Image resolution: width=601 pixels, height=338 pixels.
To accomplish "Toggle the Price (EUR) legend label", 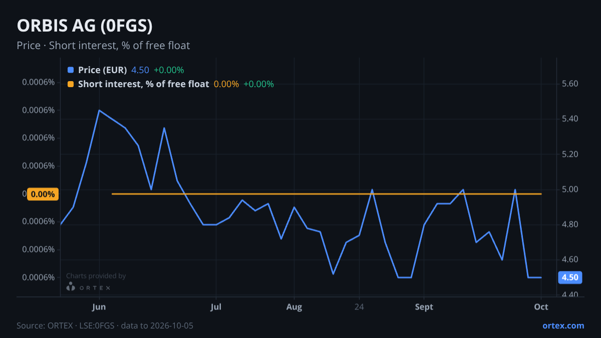I will 103,70.
